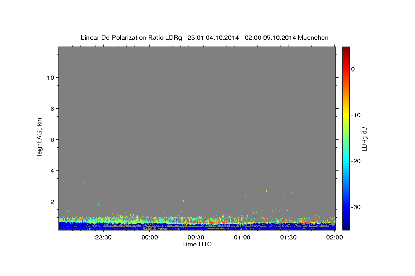Click the dark red top of colorbar
Viewport: 415px width, 276px height.
[x=346, y=50]
